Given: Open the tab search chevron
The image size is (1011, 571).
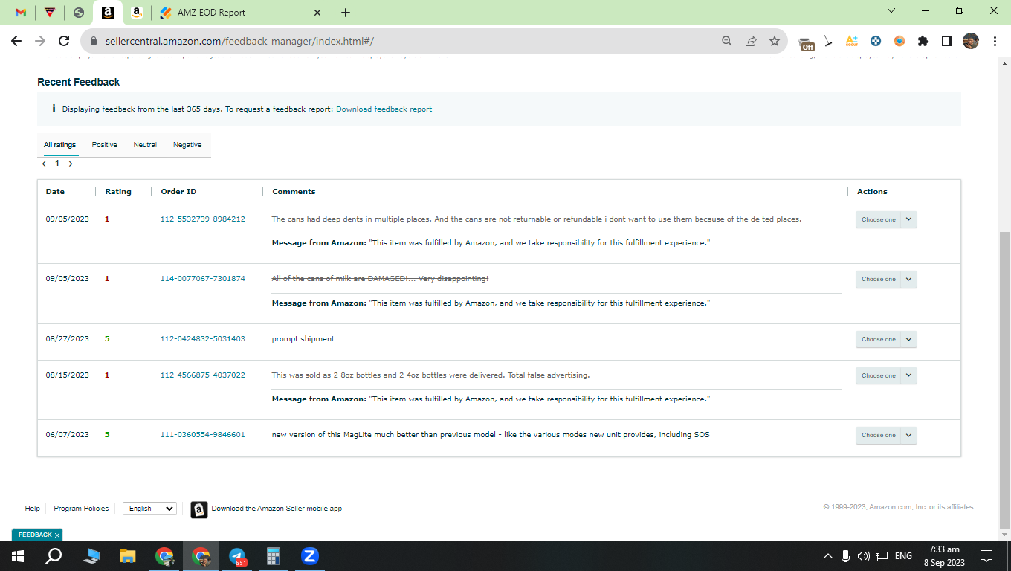Looking at the screenshot, I should 891,11.
